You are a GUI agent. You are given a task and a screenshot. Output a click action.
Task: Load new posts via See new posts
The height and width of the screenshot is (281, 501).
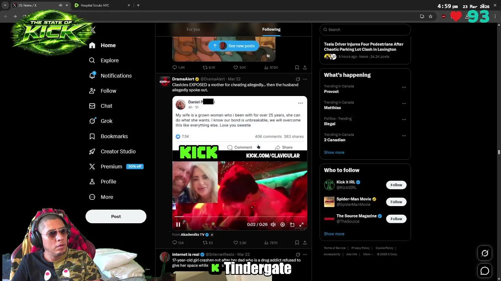[234, 46]
